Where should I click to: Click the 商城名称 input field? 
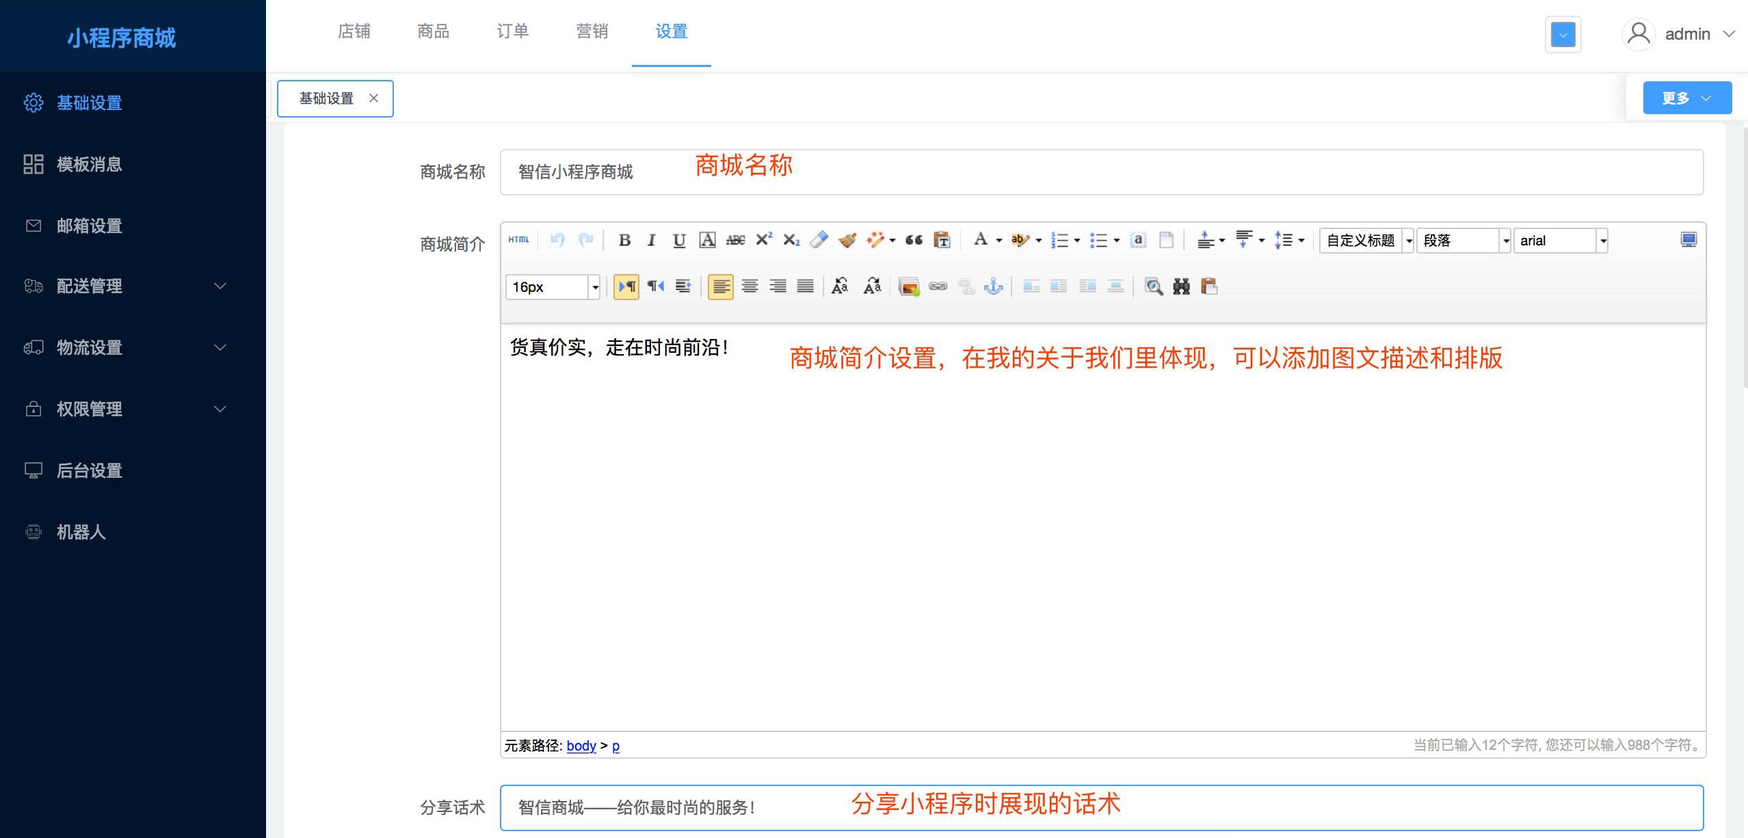tap(1101, 172)
